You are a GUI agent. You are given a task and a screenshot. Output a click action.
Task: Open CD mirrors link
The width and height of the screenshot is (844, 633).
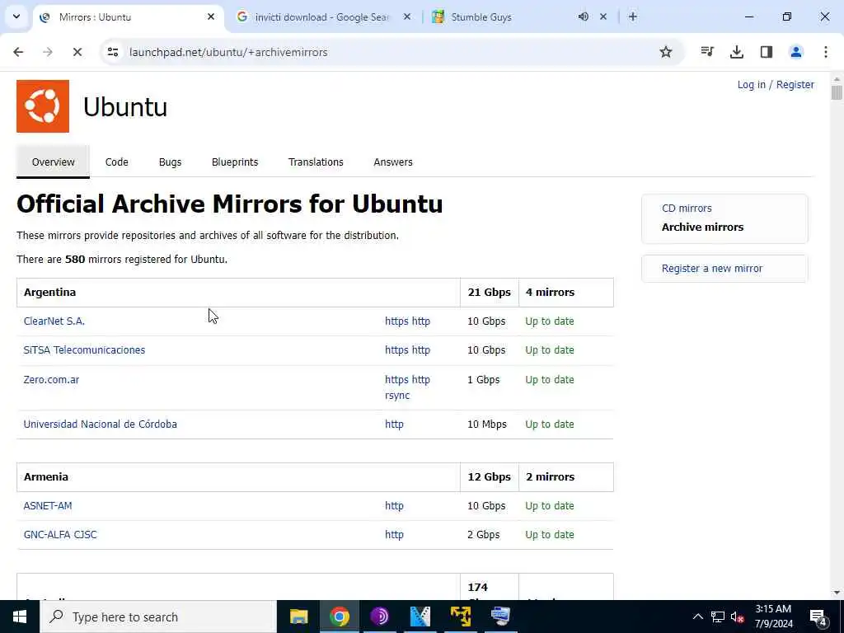coord(687,209)
